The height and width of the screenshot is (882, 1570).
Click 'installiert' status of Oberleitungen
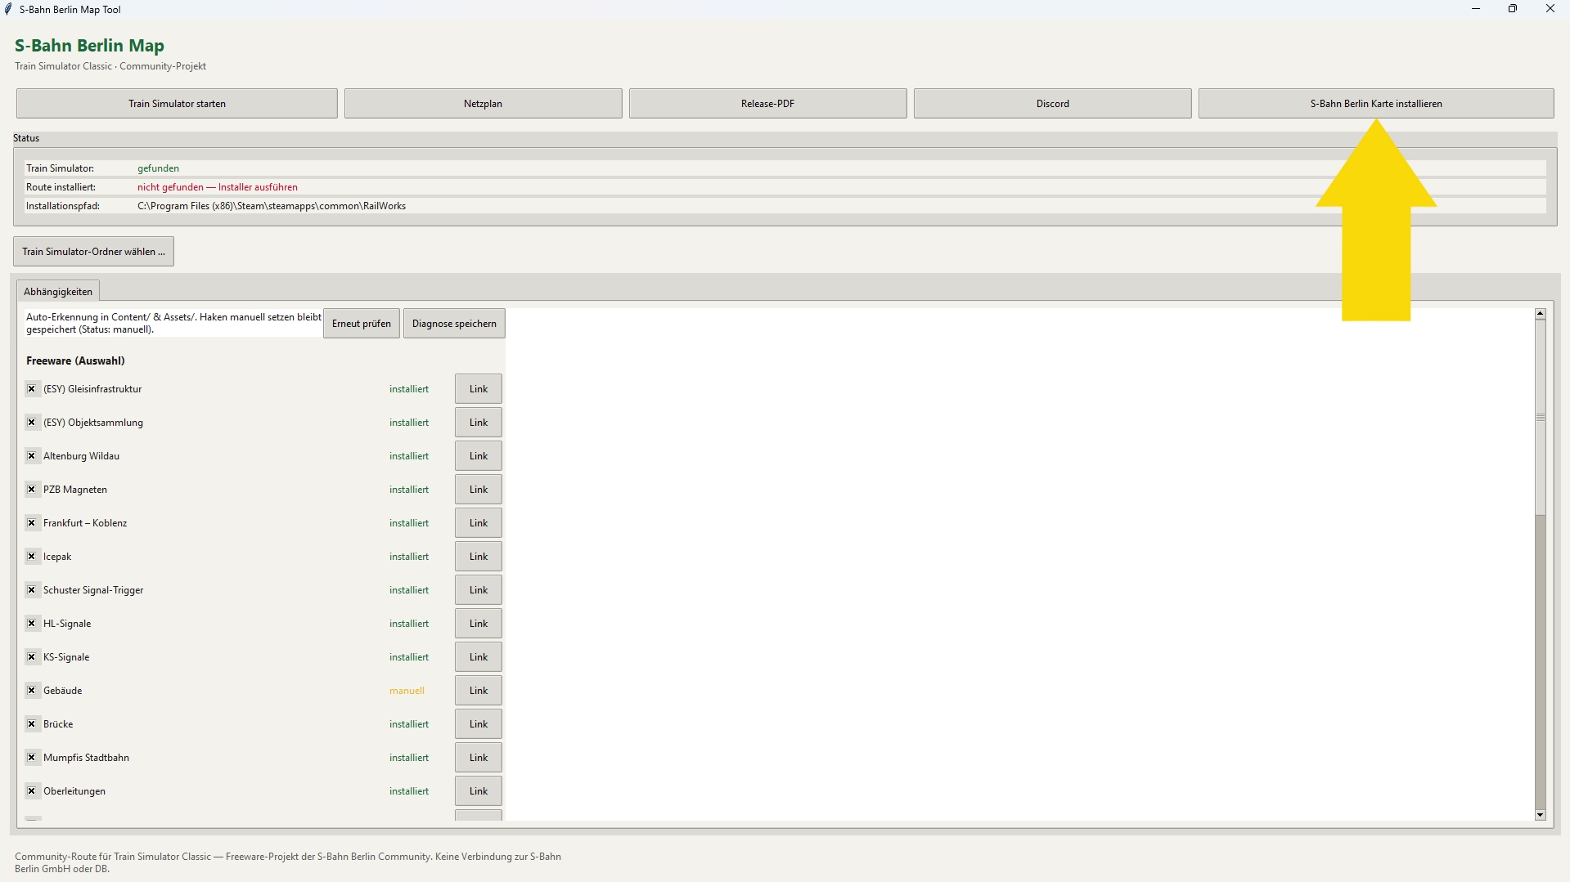tap(409, 791)
